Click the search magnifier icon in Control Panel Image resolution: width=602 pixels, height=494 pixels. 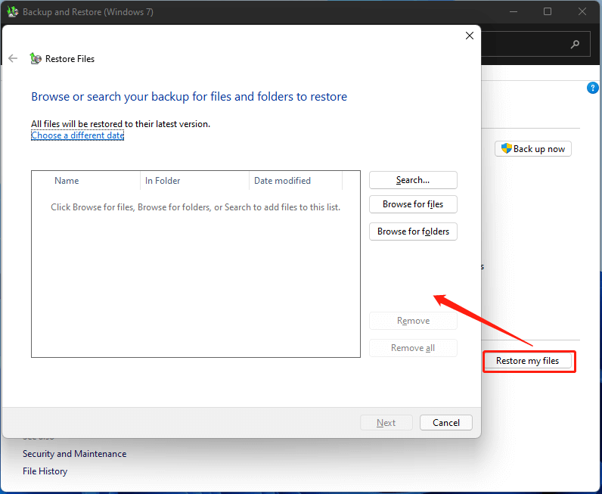click(x=575, y=44)
